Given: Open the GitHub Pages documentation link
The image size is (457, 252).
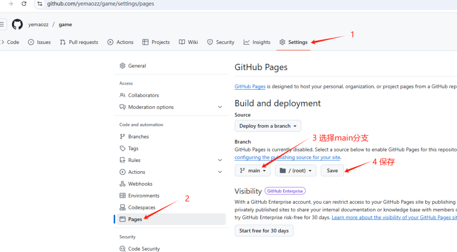Looking at the screenshot, I should coord(250,87).
